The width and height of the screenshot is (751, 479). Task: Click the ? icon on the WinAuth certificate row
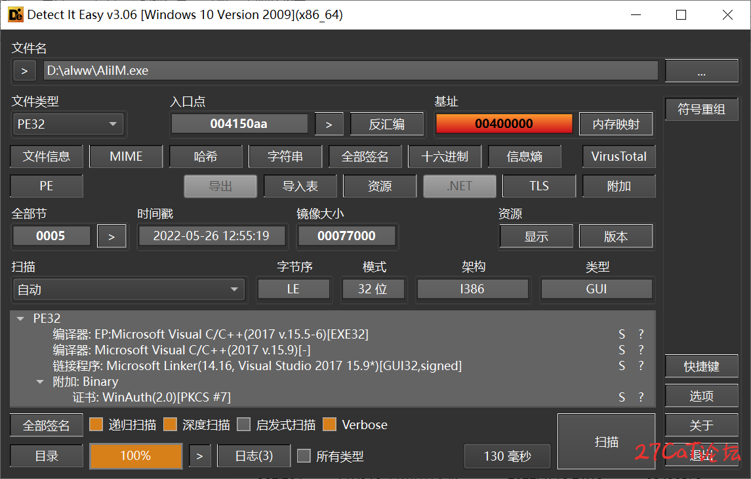[641, 397]
